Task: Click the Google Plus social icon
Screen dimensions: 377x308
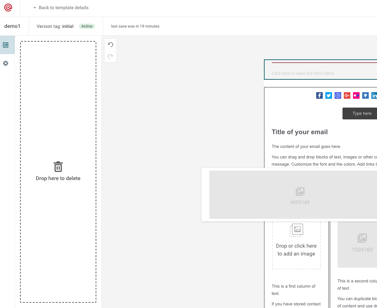Action: [x=347, y=95]
